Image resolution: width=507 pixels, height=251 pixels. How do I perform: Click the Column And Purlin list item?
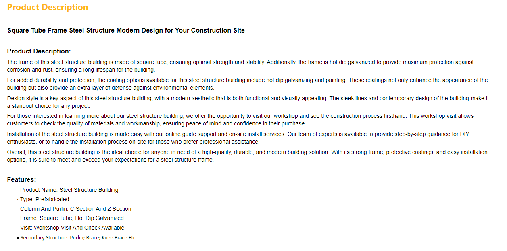76,209
